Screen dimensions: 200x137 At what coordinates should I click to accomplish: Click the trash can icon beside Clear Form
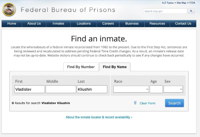[135, 103]
